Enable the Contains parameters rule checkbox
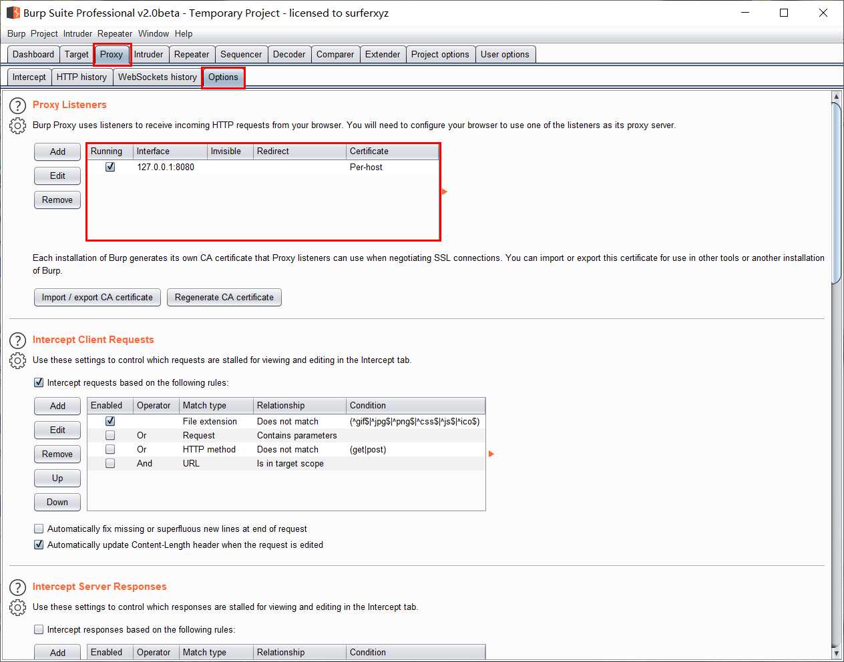 (x=110, y=435)
